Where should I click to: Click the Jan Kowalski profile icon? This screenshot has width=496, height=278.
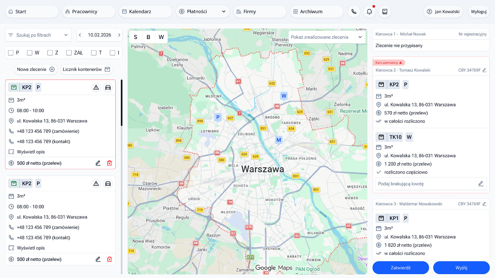430,11
